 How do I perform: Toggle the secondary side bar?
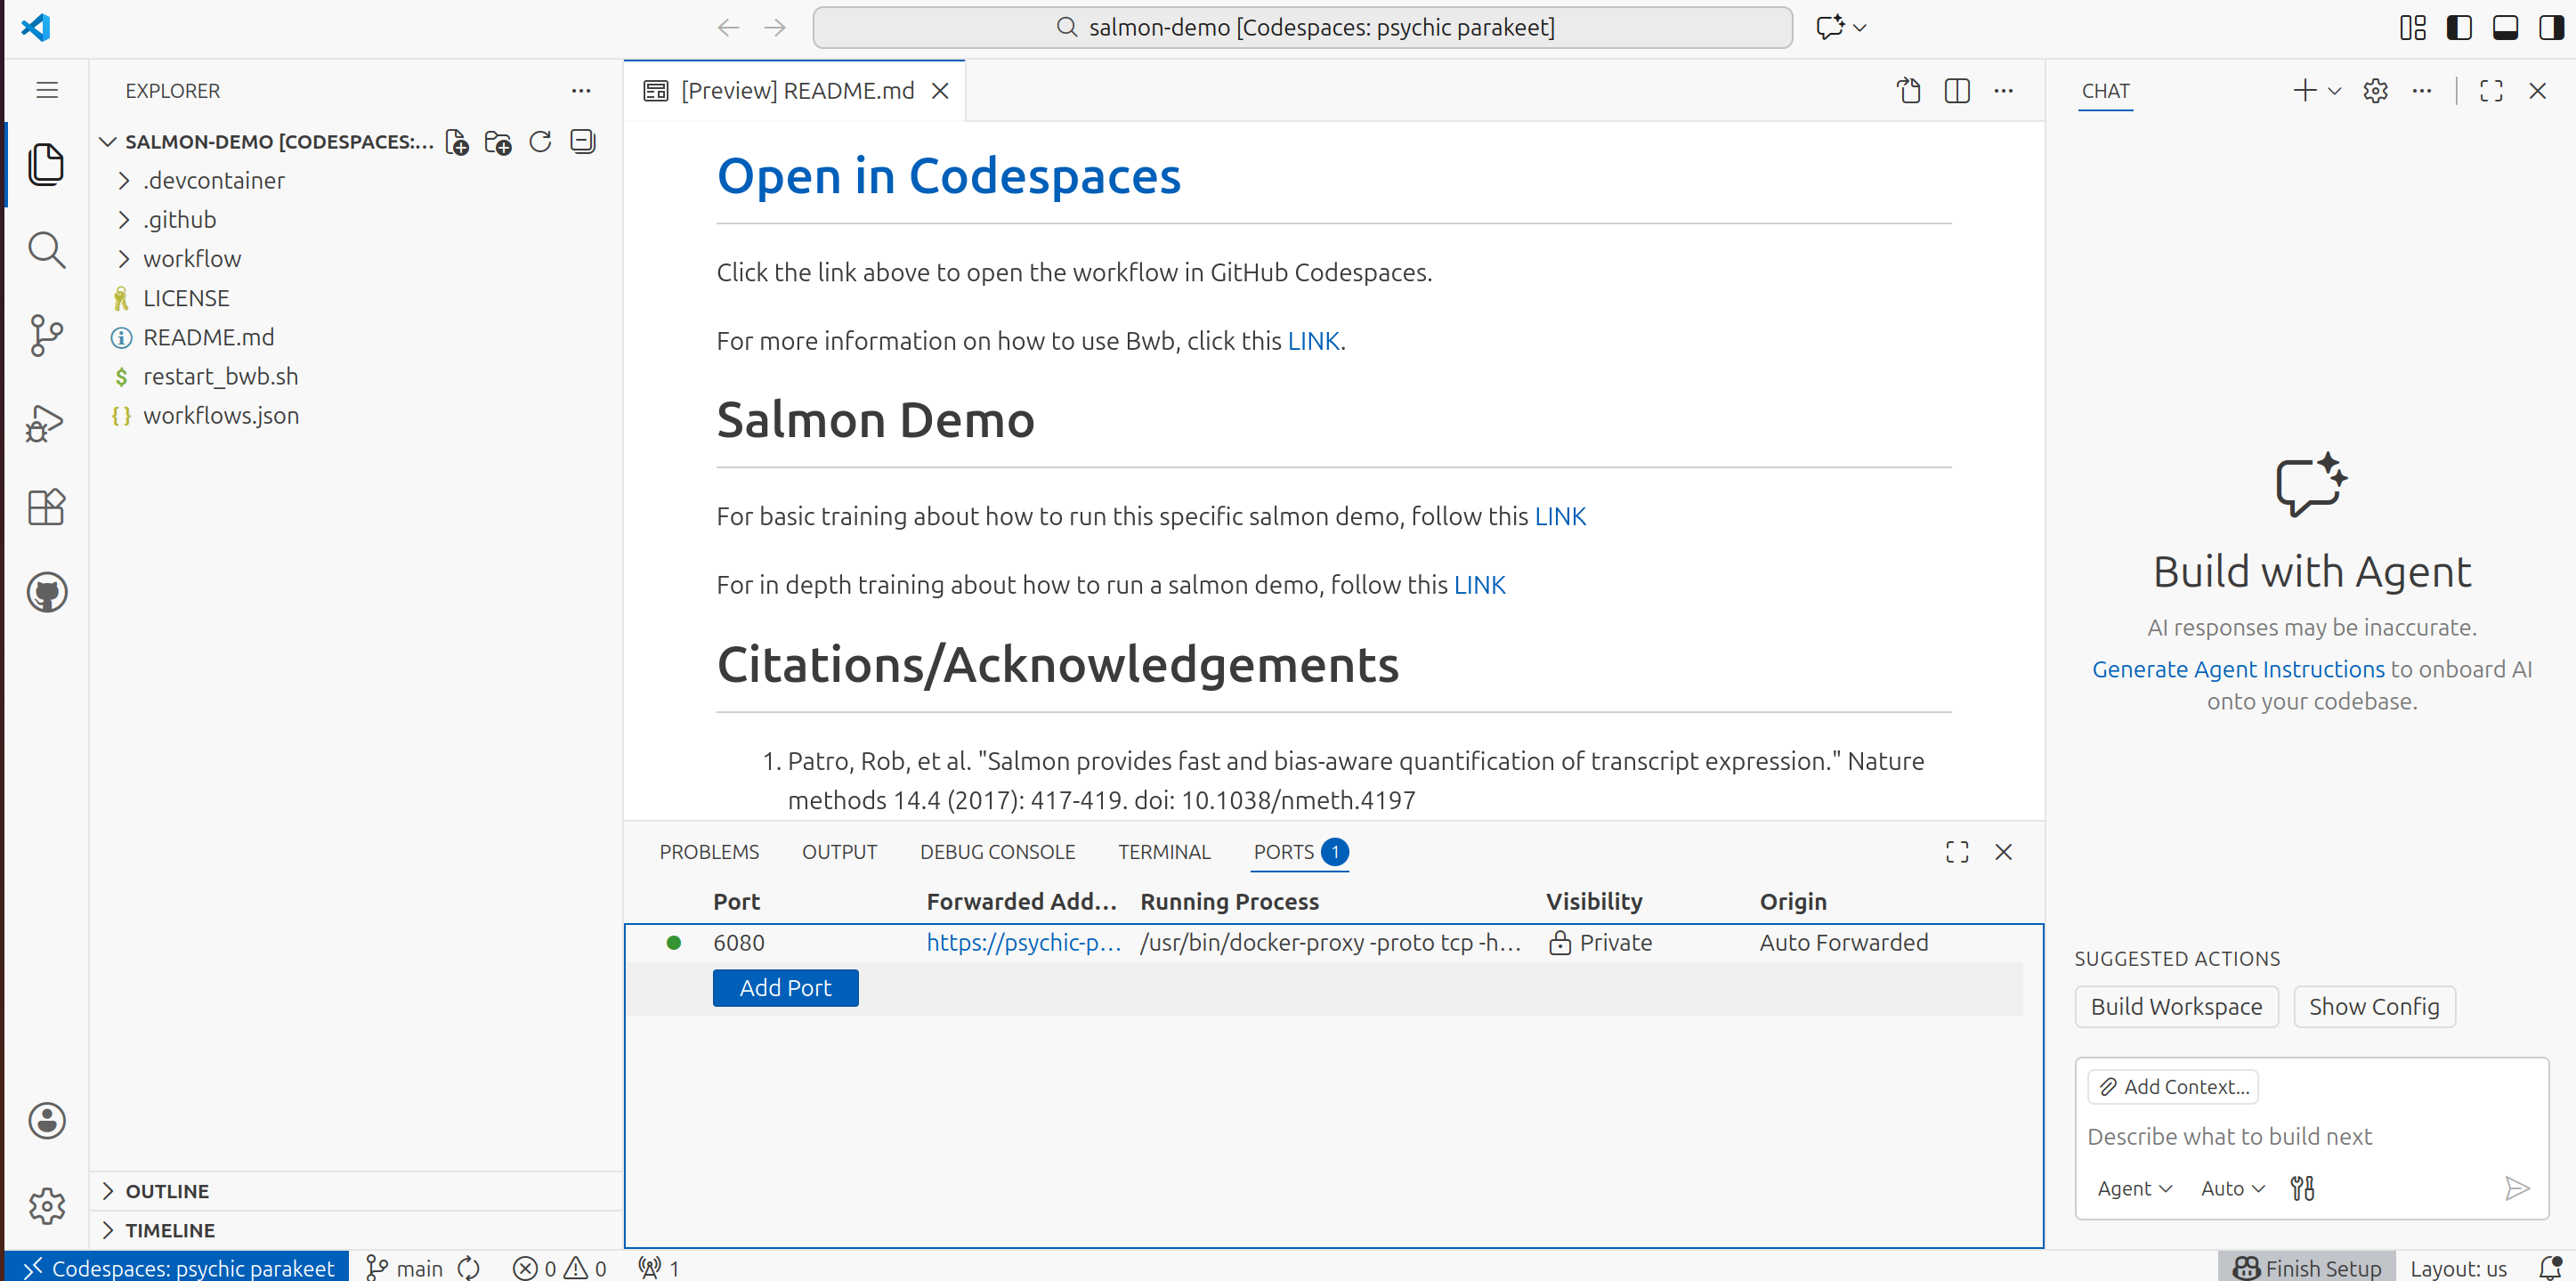tap(2551, 27)
